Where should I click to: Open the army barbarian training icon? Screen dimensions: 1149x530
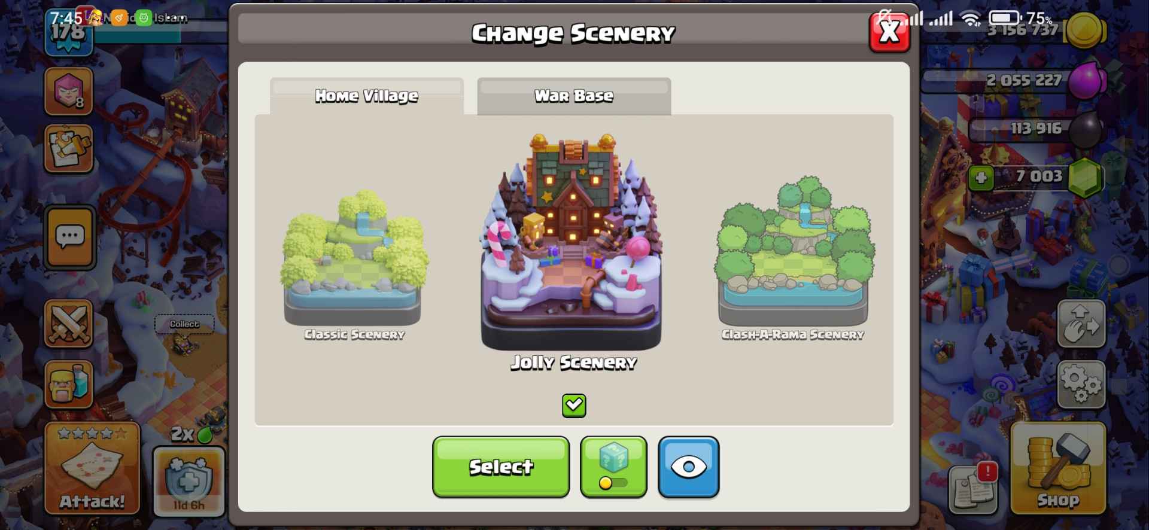click(x=69, y=383)
